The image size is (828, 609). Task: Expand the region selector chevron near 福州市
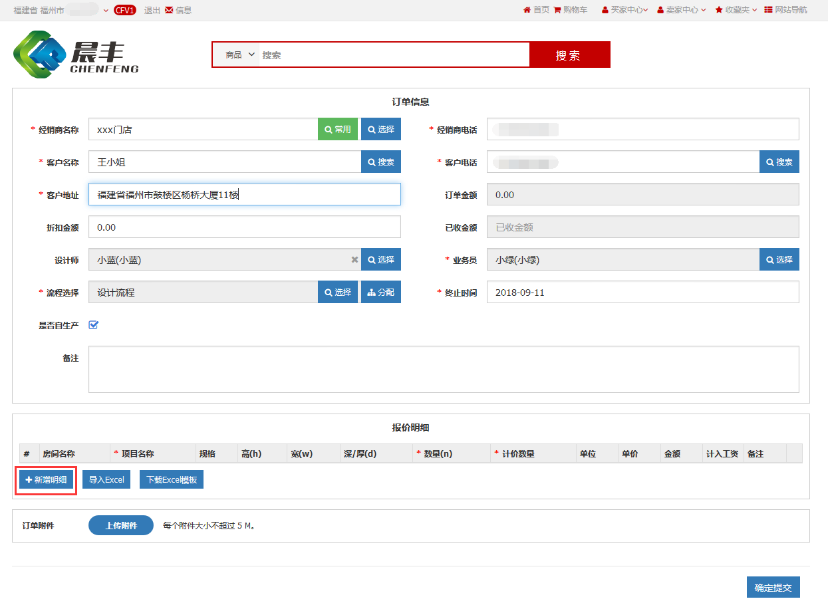(106, 11)
